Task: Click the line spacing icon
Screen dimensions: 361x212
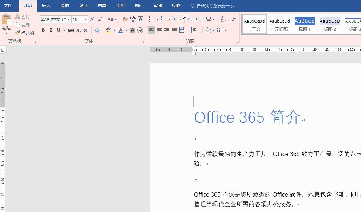Action: point(193,30)
